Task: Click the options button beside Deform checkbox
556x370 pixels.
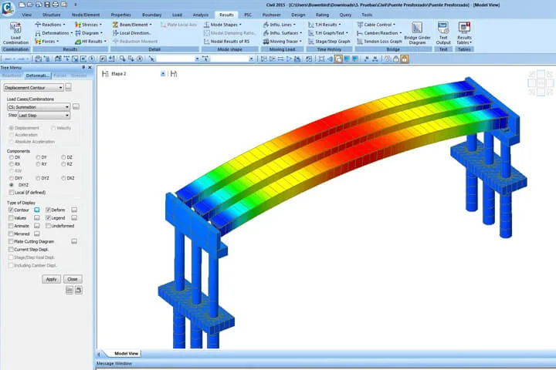Action: pos(74,210)
